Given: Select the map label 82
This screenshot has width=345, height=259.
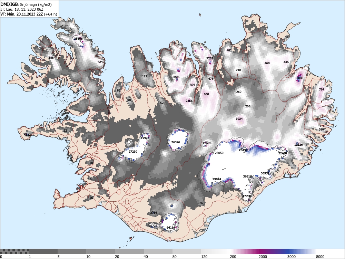Looking at the screenshot, I should [x=119, y=90].
